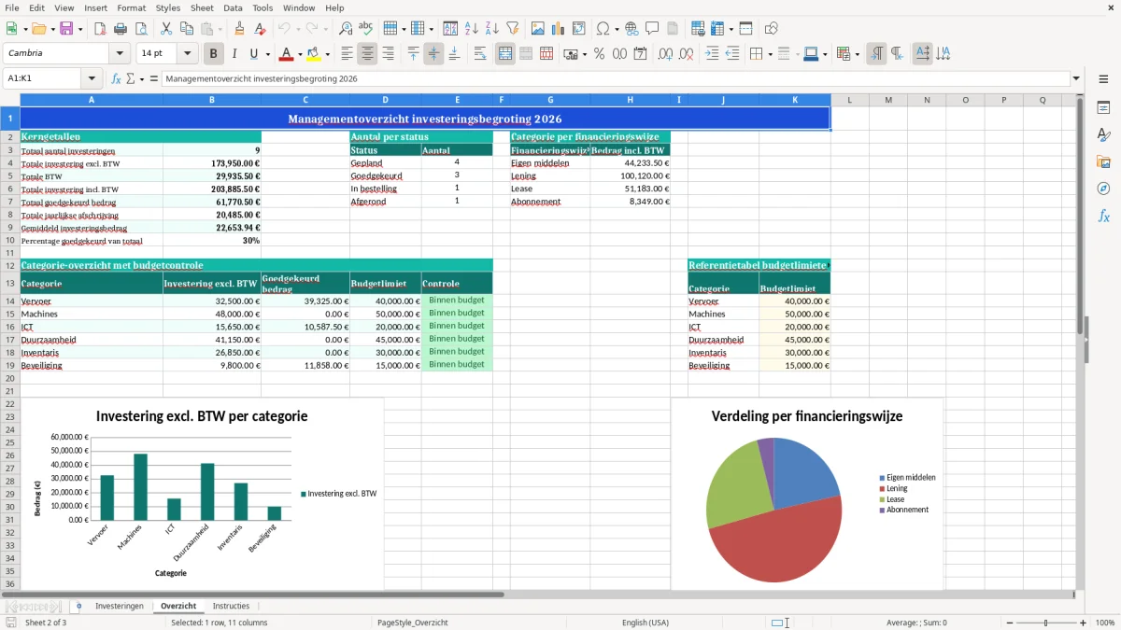
Task: Format cell as date
Action: (x=640, y=54)
